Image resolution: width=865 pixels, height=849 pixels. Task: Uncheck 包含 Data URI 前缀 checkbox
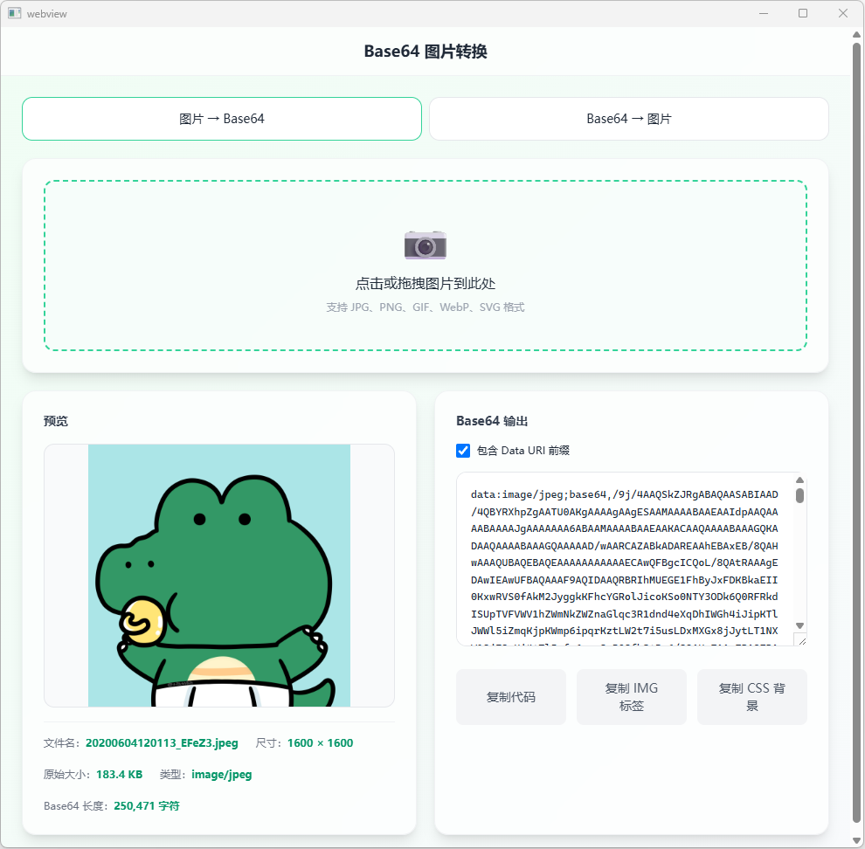[x=463, y=451]
